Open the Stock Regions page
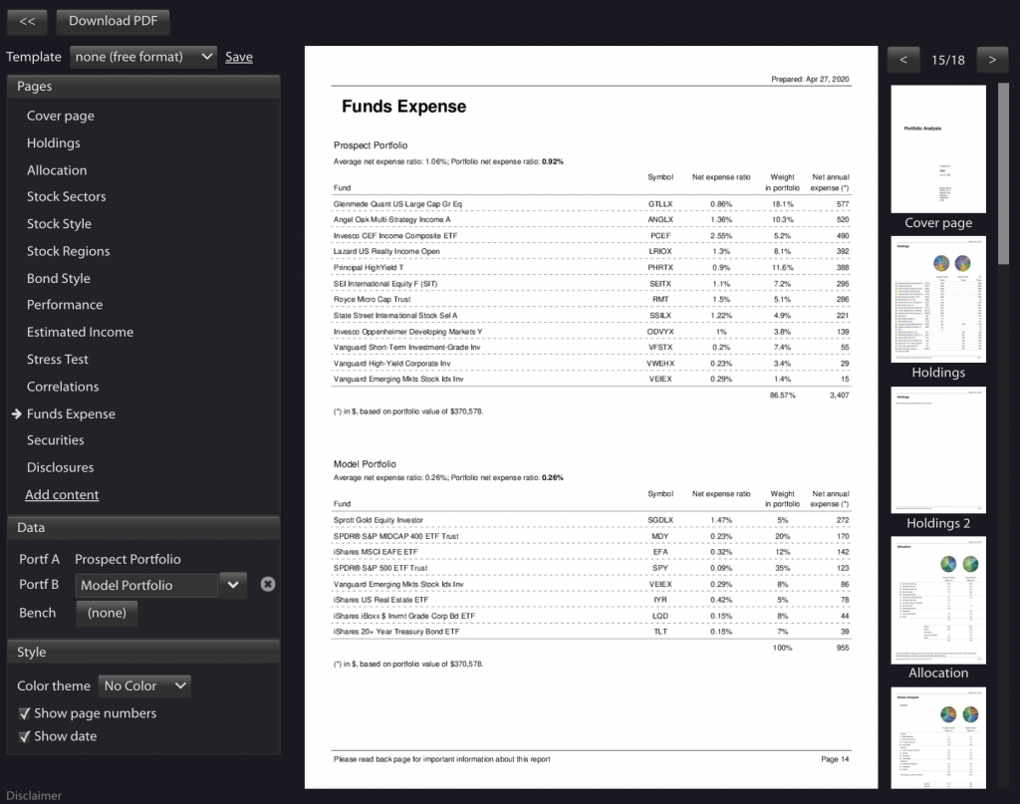The height and width of the screenshot is (804, 1020). 69,251
